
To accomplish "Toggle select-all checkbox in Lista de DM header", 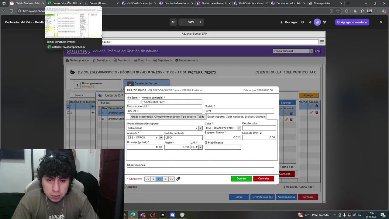I will click(100, 108).
